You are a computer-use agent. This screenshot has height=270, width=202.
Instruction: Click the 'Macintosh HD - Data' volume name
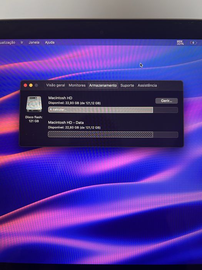66,122
